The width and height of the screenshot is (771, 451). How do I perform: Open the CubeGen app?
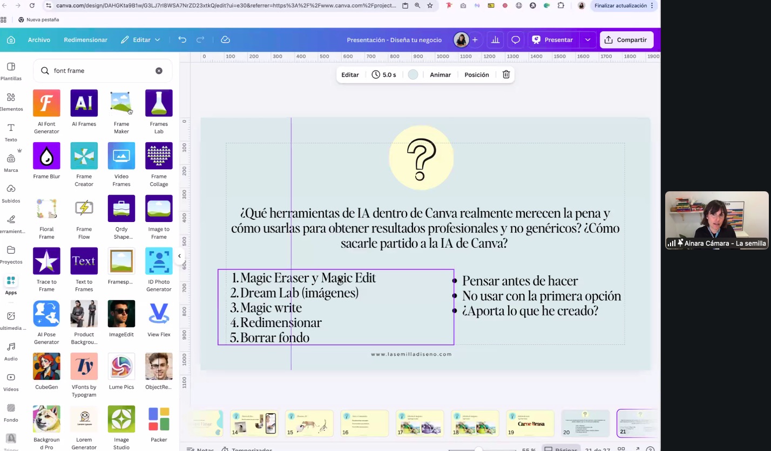tap(46, 366)
